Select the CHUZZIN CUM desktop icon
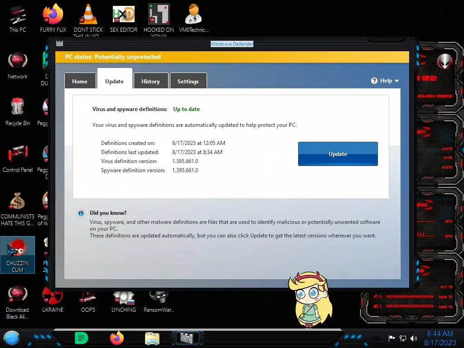This screenshot has height=348, width=464. click(18, 255)
